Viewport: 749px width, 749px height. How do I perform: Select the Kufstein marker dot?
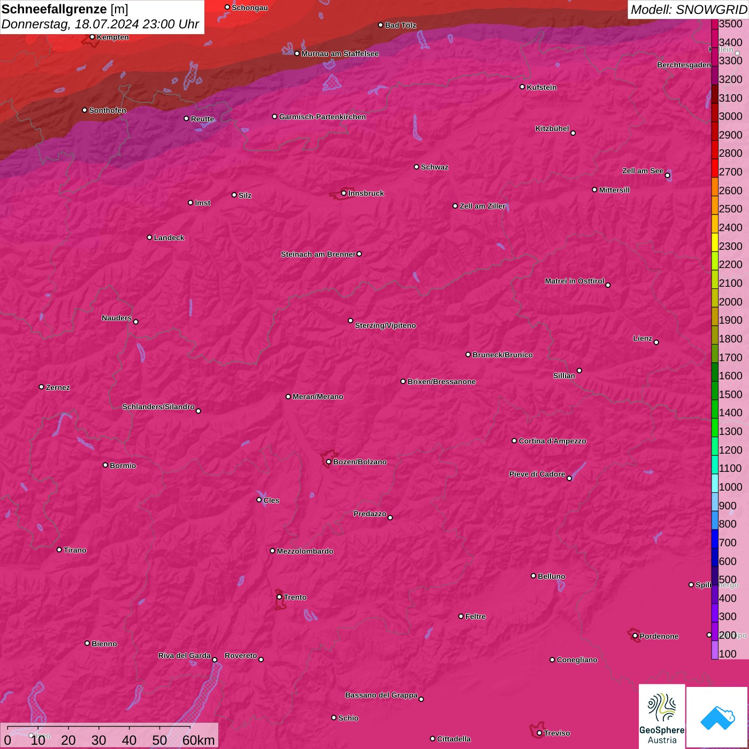pyautogui.click(x=522, y=87)
